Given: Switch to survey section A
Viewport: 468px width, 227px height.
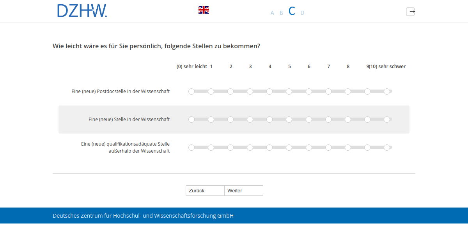Looking at the screenshot, I should point(272,13).
